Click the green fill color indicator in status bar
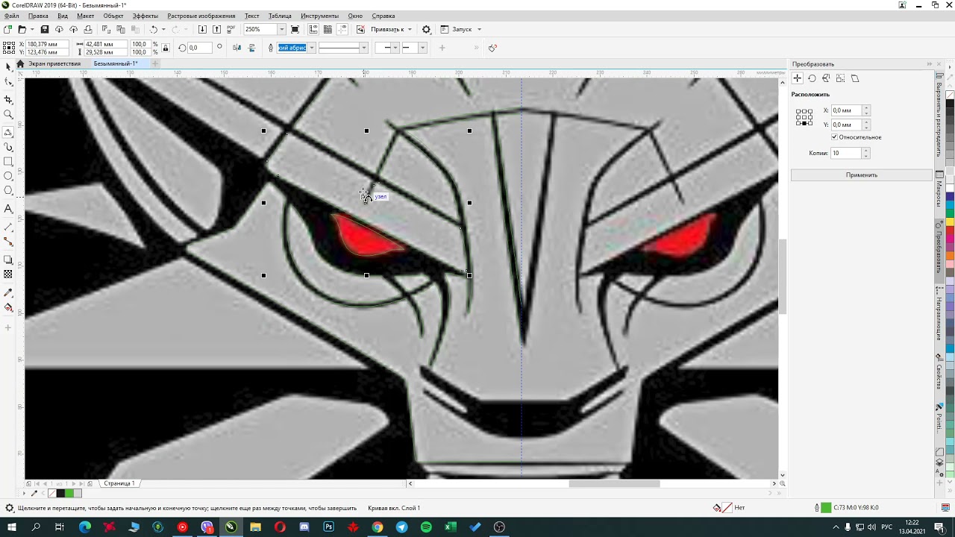Screen dimensions: 955x537 (x=826, y=508)
